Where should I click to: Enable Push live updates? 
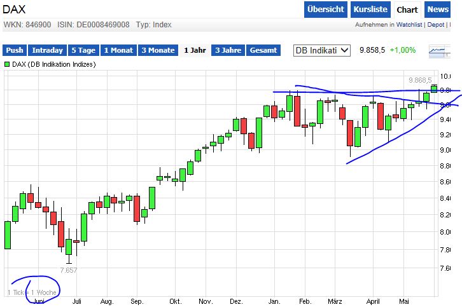(x=15, y=50)
